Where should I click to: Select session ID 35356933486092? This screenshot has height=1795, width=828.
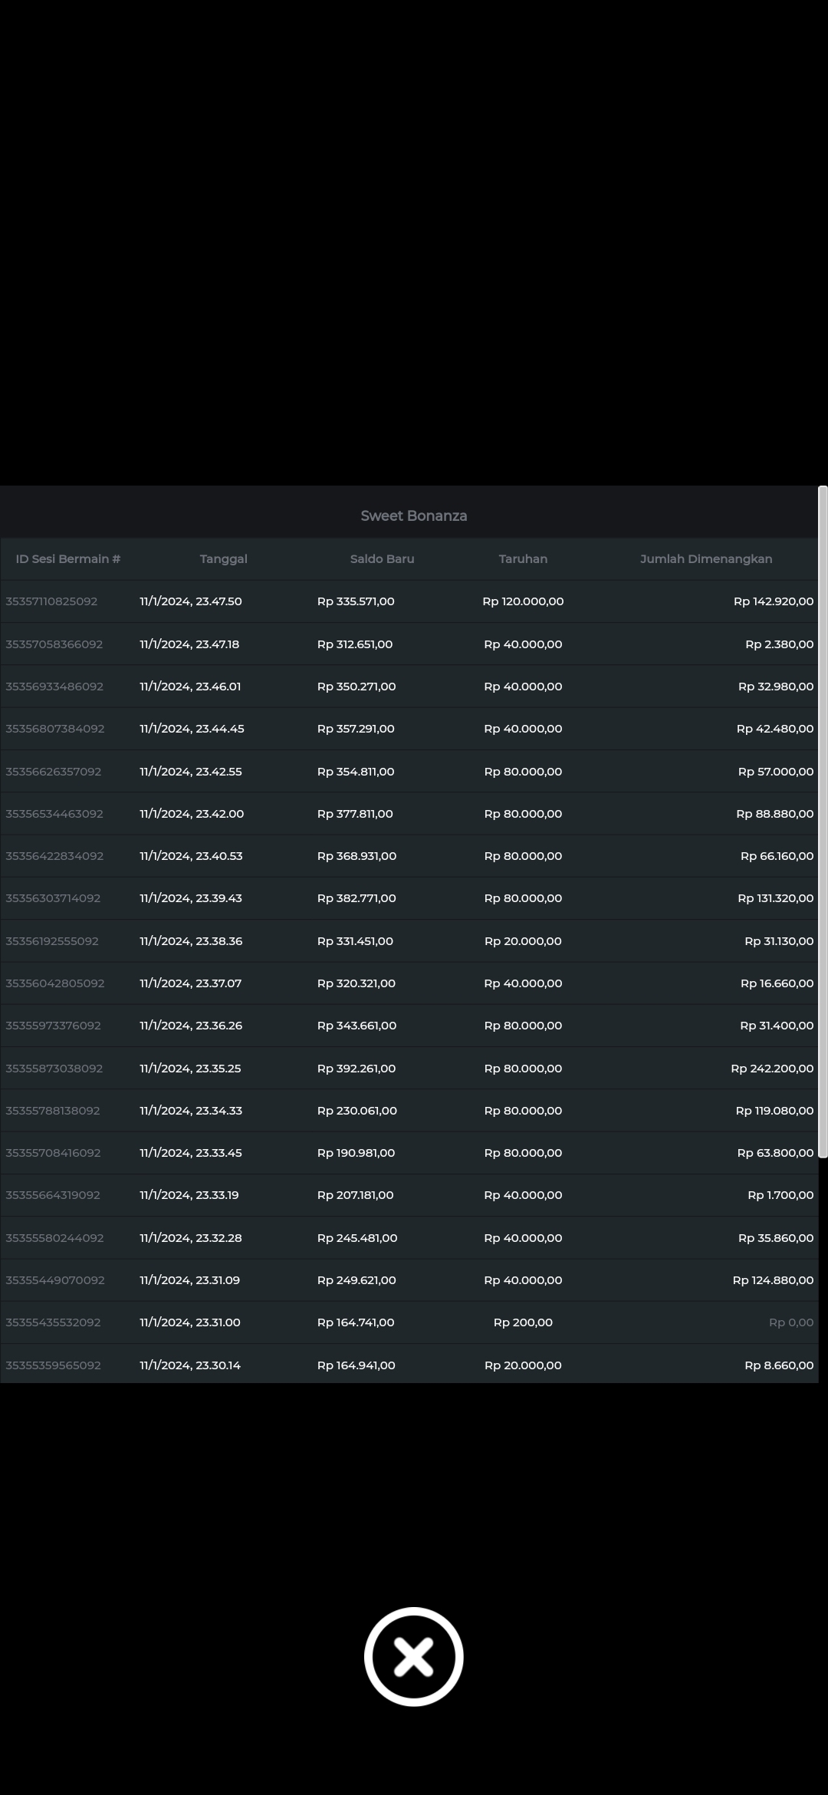click(54, 687)
